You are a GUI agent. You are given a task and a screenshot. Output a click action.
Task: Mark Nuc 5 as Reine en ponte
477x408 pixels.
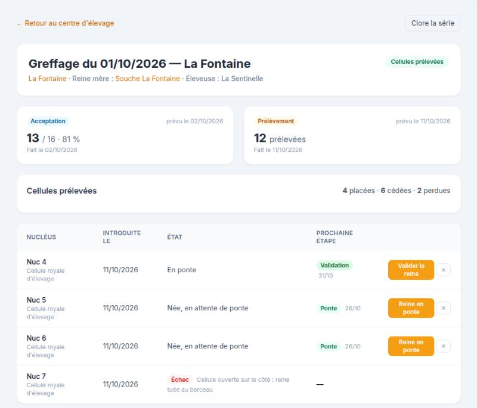[411, 308]
